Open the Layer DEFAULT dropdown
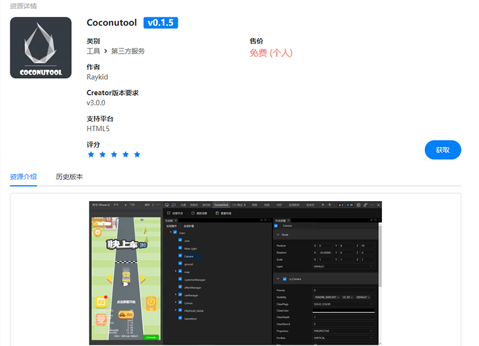The width and height of the screenshot is (479, 346). click(x=344, y=266)
